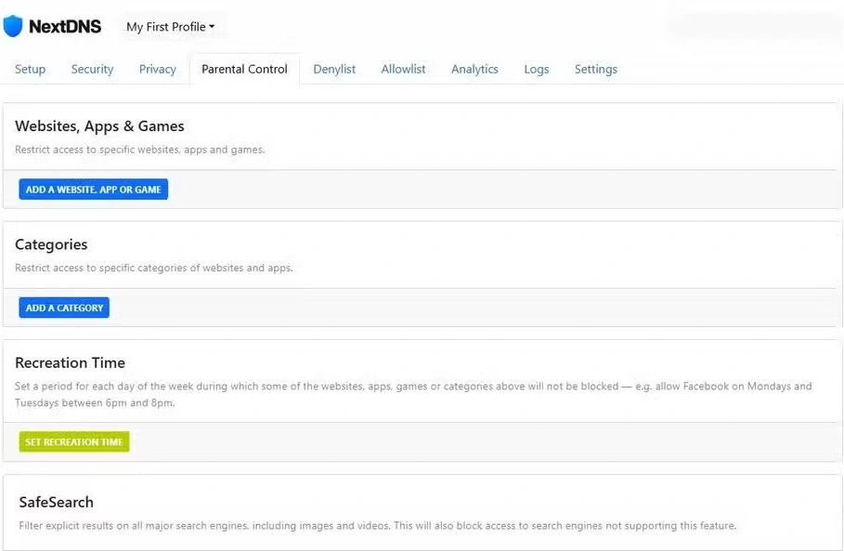The height and width of the screenshot is (551, 844).
Task: Click the blurred account area at top right
Action: pyautogui.click(x=750, y=27)
